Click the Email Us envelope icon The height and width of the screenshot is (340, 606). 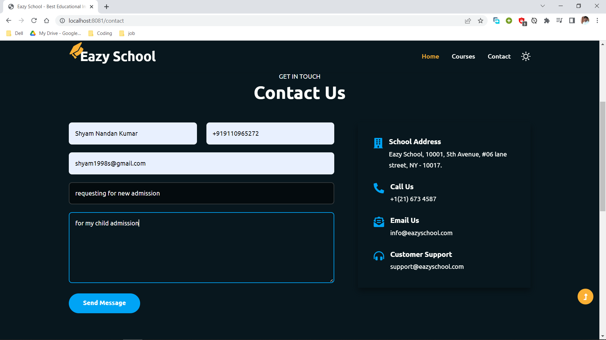378,222
